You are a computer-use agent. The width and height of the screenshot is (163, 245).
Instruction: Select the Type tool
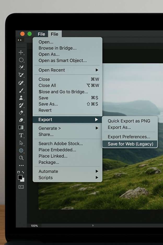coord(21,135)
